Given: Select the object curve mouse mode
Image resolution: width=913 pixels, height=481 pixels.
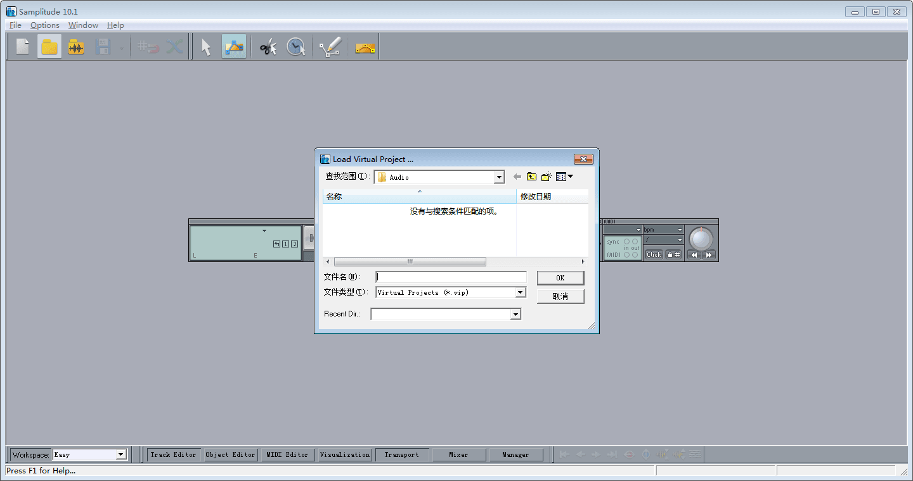Looking at the screenshot, I should [x=234, y=47].
